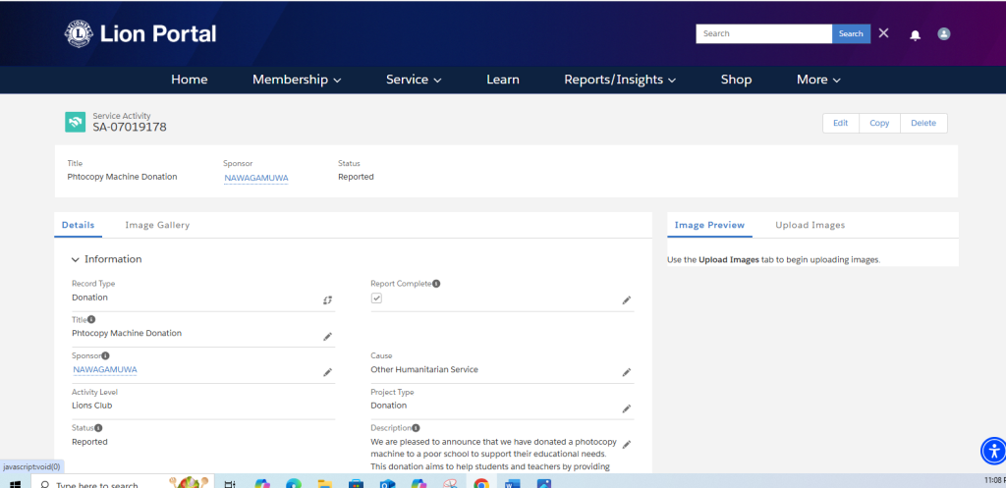Switch to the Details tab
The height and width of the screenshot is (488, 1006).
pyautogui.click(x=78, y=225)
